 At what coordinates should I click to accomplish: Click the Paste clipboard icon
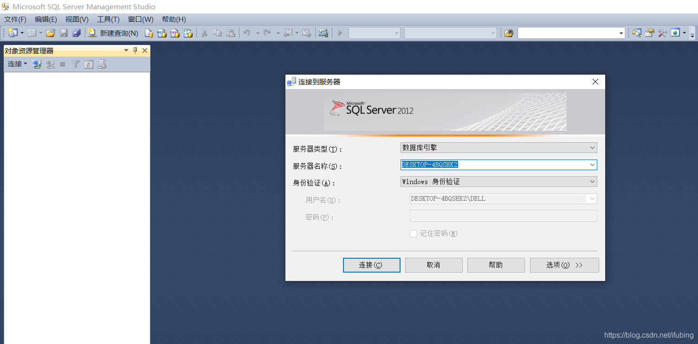click(x=231, y=33)
